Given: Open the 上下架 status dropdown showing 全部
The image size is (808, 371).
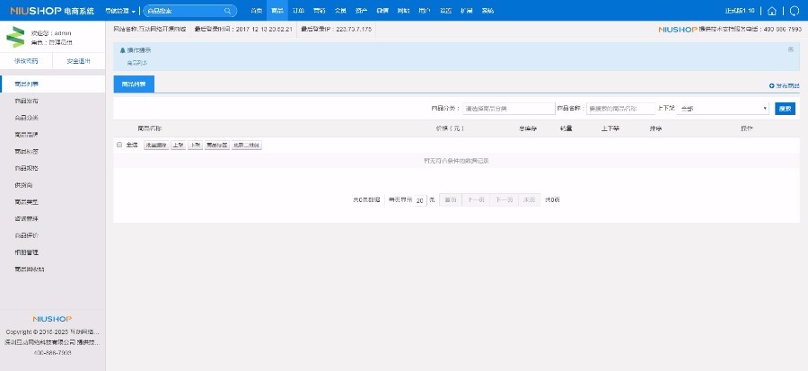Looking at the screenshot, I should [723, 109].
